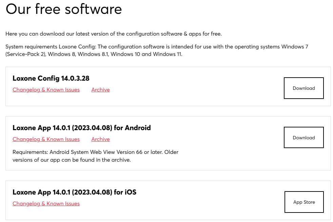Click the Loxone App for iOS heading

tap(74, 192)
